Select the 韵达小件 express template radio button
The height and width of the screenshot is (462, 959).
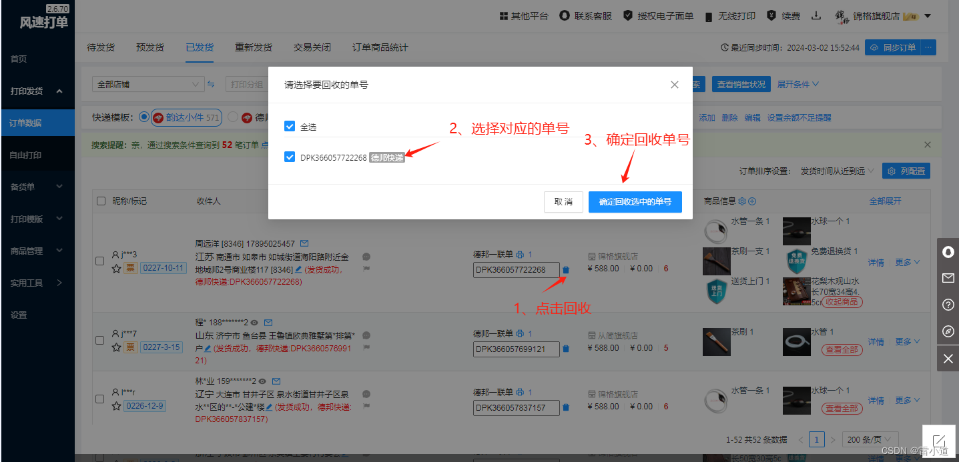click(144, 117)
